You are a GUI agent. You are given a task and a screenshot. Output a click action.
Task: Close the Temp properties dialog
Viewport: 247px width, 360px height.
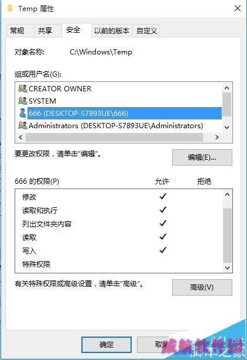238,9
